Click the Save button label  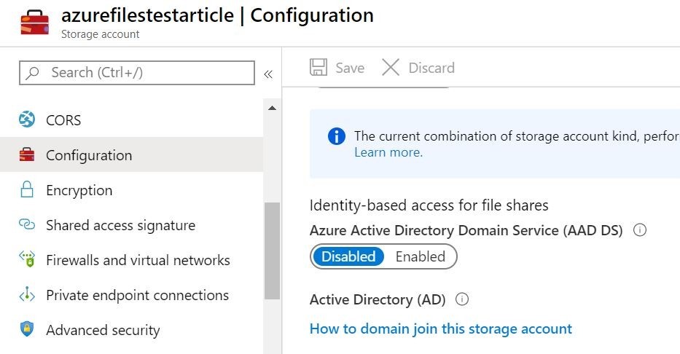[x=350, y=68]
